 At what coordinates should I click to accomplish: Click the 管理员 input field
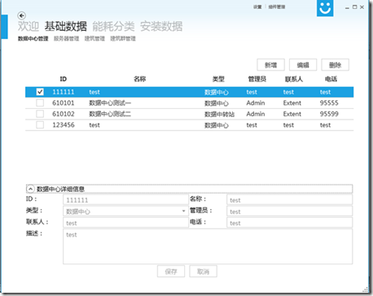[289, 211]
